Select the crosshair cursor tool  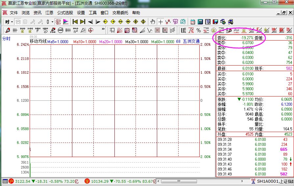[x=160, y=22]
